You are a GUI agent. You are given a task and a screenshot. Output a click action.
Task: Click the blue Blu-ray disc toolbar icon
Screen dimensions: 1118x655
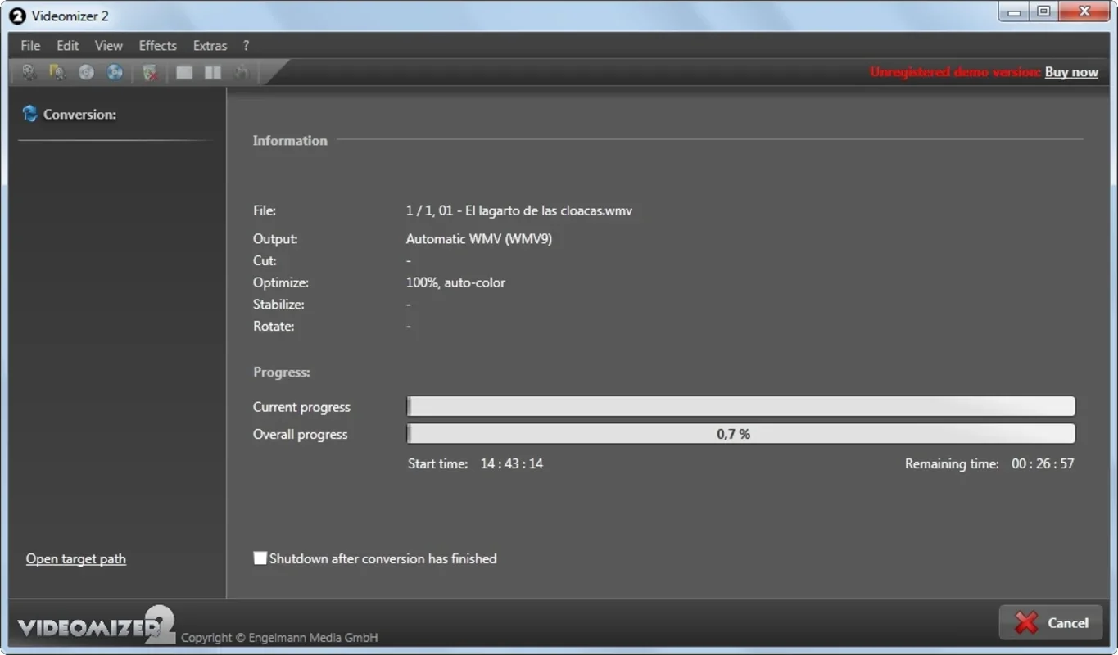tap(115, 72)
